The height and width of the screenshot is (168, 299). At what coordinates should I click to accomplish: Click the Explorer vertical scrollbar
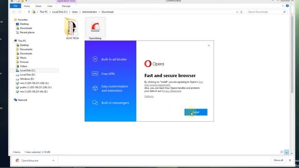(292, 54)
